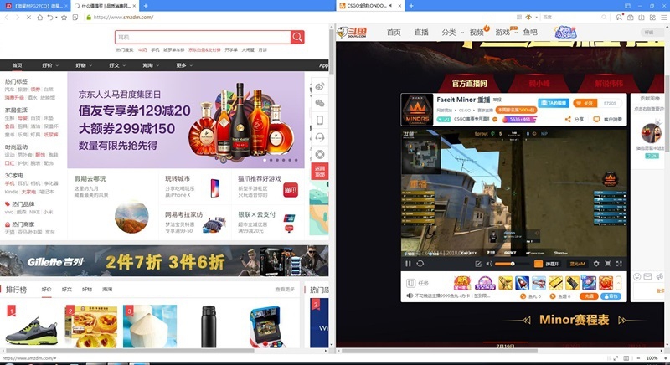
Task: Click the share icon beside 分享
Action: 568,120
